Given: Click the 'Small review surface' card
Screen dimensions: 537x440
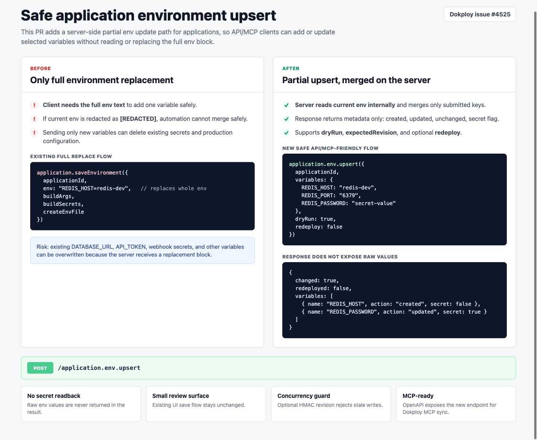Looking at the screenshot, I should click(206, 404).
